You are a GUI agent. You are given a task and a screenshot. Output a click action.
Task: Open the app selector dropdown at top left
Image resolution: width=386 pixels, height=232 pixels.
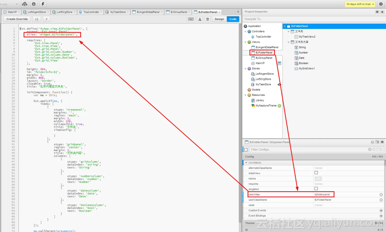click(x=9, y=4)
